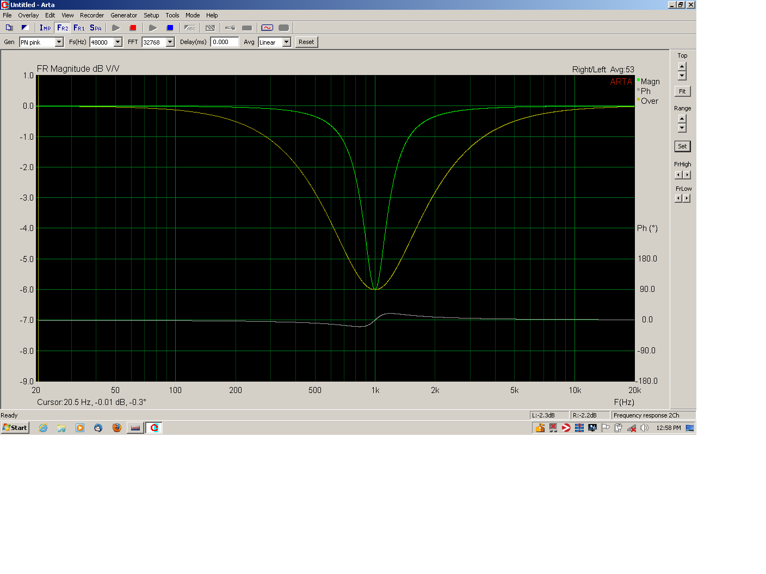
Task: Select FR2 dual-channel frequency response mode
Action: tap(63, 28)
